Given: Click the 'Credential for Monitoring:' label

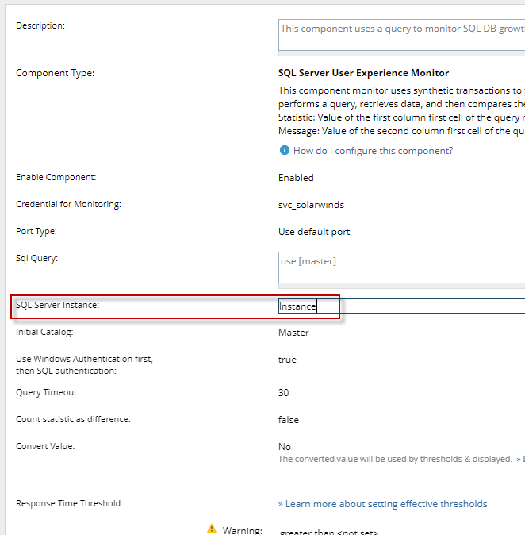Looking at the screenshot, I should (x=68, y=205).
